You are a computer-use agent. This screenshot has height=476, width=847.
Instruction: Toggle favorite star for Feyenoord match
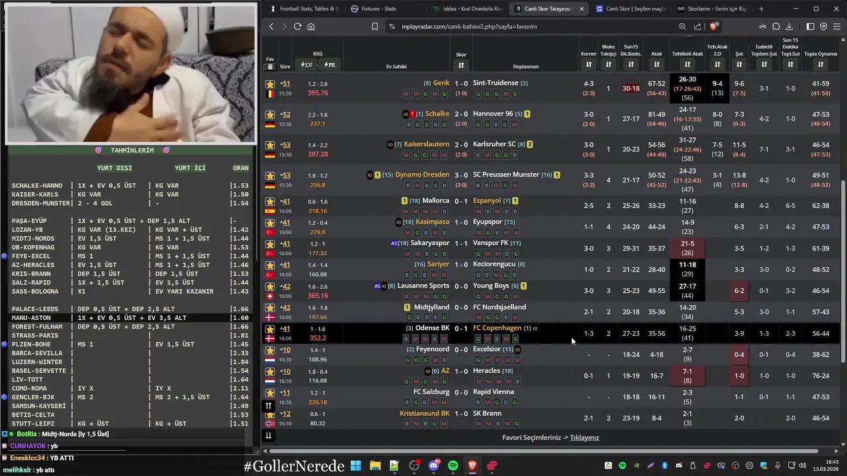point(270,350)
